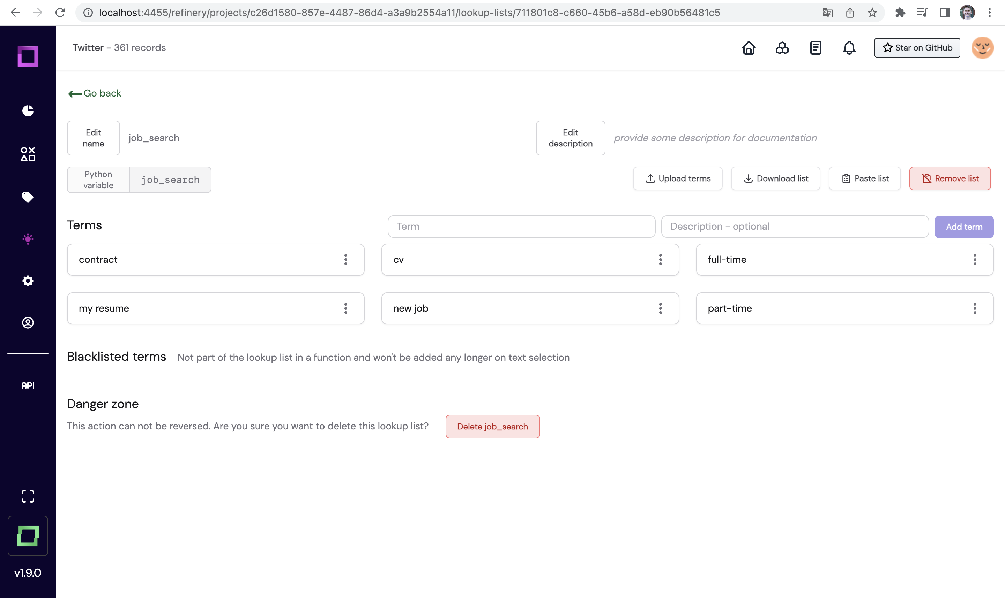Click the Upload terms button
Image resolution: width=1005 pixels, height=598 pixels.
(x=678, y=178)
